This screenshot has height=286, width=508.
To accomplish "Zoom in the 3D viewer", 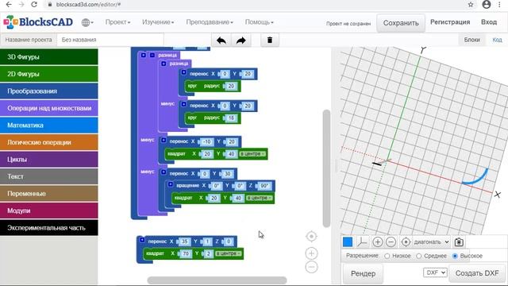I will (378, 242).
